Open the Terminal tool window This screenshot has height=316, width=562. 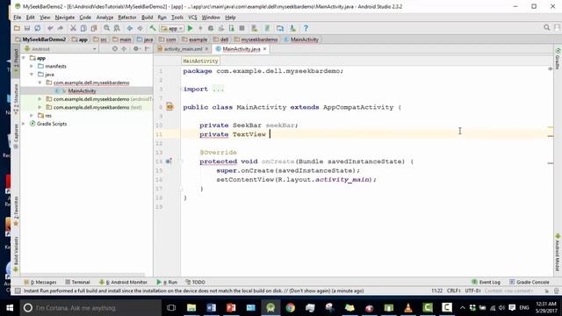pos(77,282)
